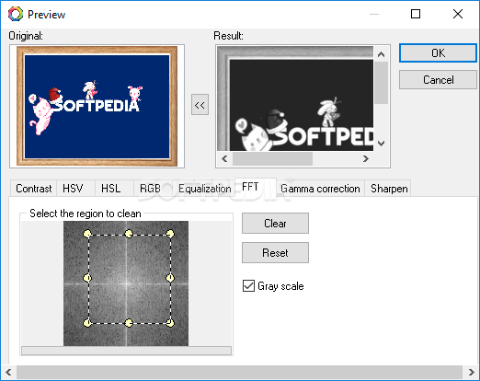The image size is (480, 381).
Task: Click the top-middle FFT selection handle
Action: [129, 234]
